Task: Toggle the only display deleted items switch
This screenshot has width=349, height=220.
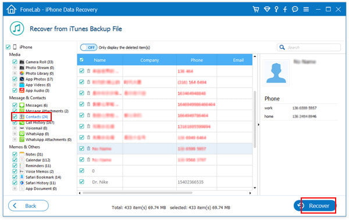Action: coord(88,48)
